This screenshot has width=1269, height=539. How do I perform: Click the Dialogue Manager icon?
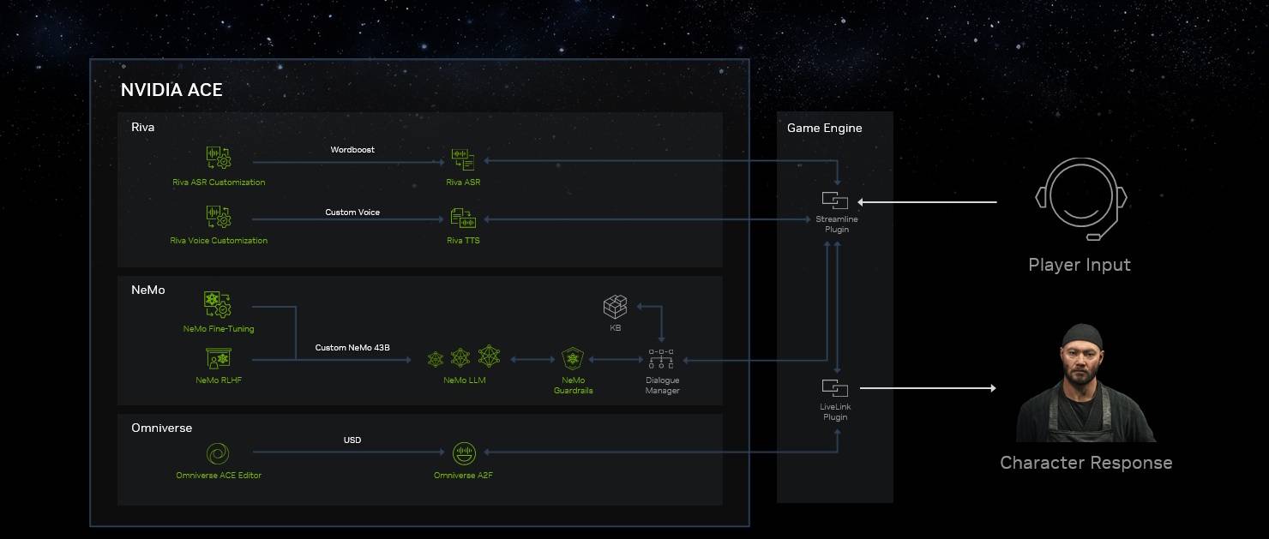661,359
